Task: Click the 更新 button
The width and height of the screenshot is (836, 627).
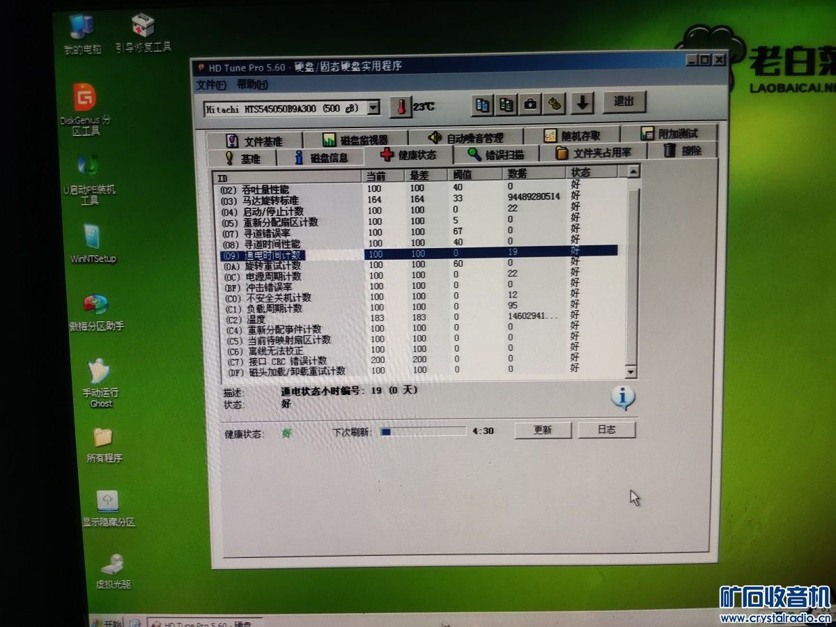Action: point(543,430)
